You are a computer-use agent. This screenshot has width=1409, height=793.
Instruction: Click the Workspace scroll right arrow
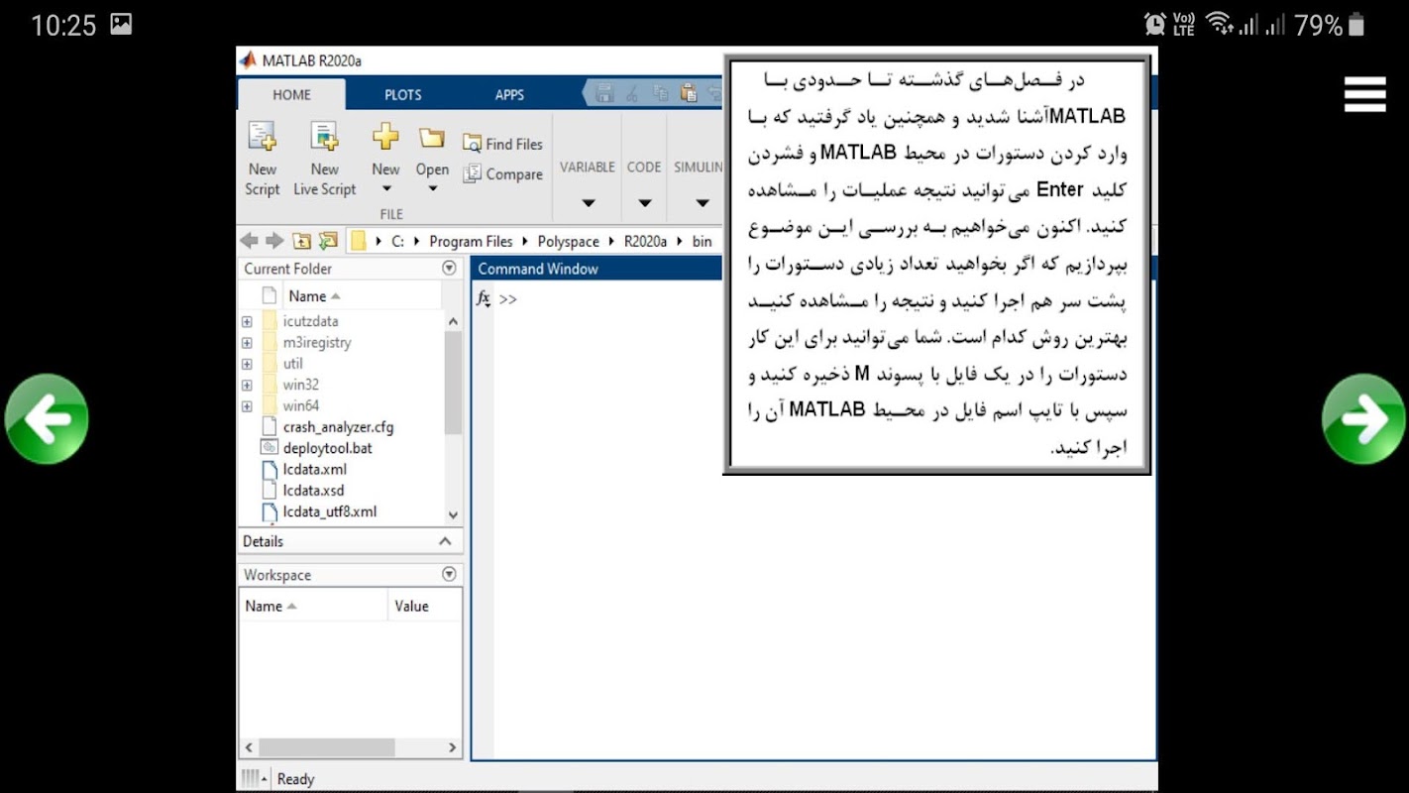point(452,748)
